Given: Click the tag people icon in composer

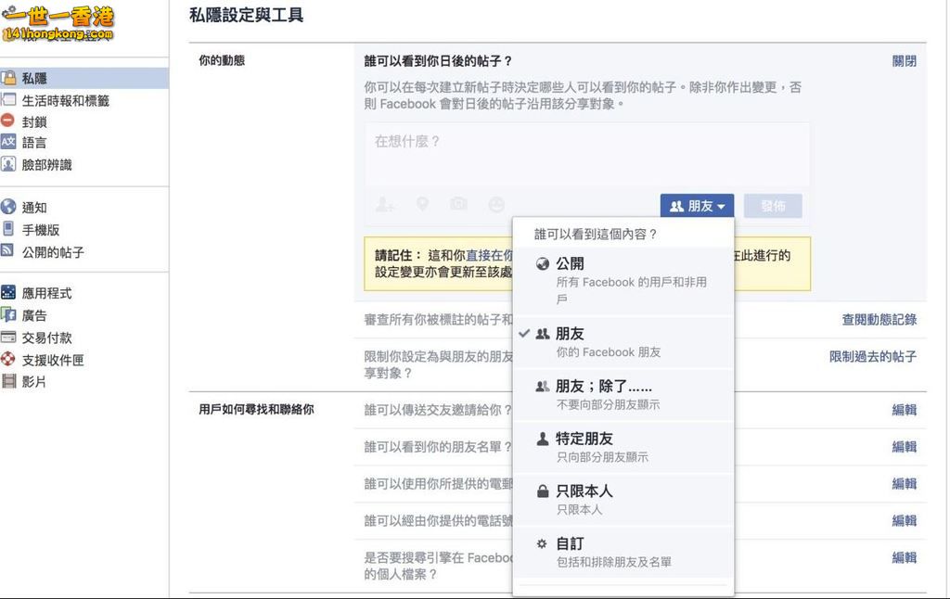Looking at the screenshot, I should [x=384, y=204].
